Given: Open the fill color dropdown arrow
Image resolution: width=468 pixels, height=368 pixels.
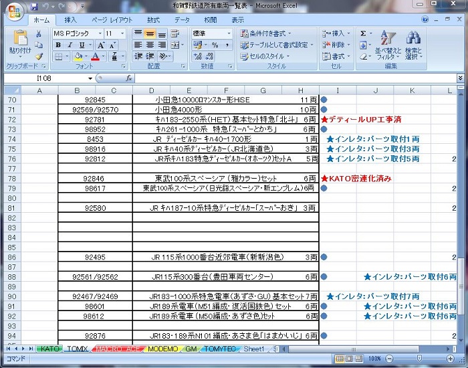Looking at the screenshot, I should click(86, 56).
